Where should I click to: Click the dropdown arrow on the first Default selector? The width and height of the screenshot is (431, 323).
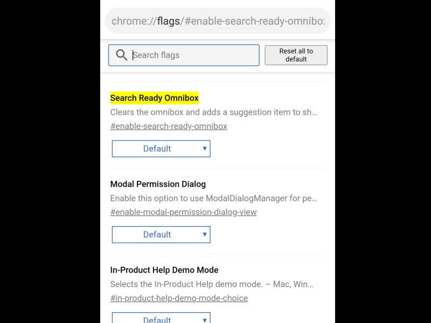point(205,149)
